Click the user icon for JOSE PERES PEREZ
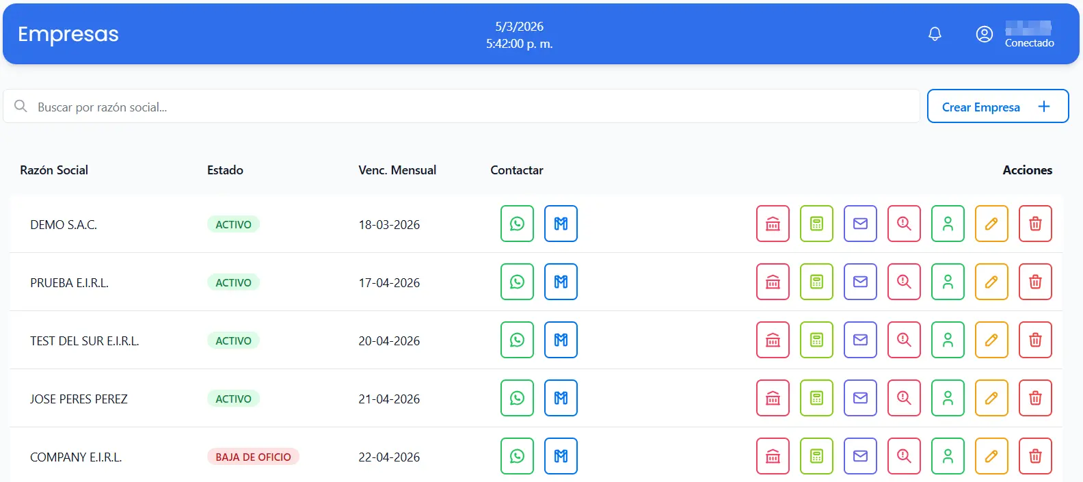The width and height of the screenshot is (1083, 482). click(x=948, y=398)
